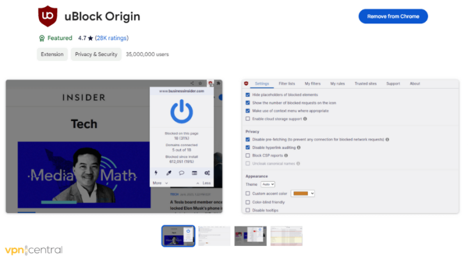Viewport: 468px width, 260px height.
Task: Toggle Make use of context menu checkbox
Action: [x=248, y=111]
